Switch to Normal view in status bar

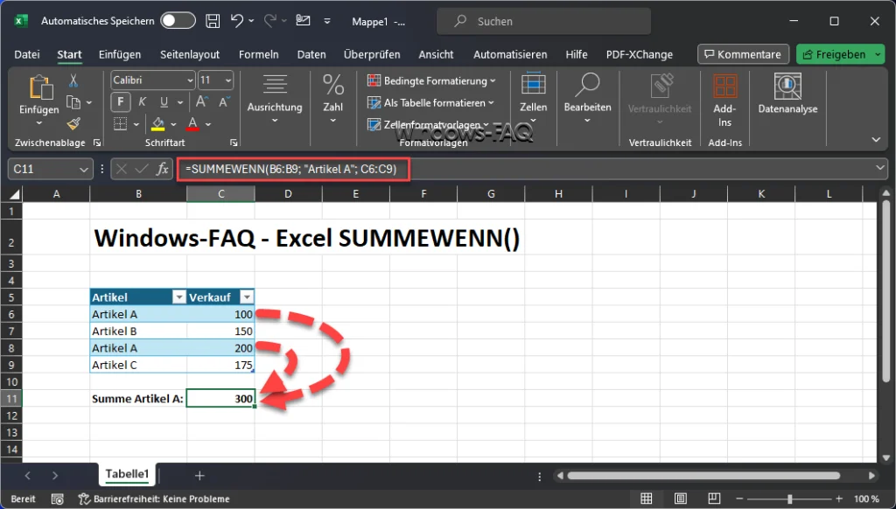(647, 499)
